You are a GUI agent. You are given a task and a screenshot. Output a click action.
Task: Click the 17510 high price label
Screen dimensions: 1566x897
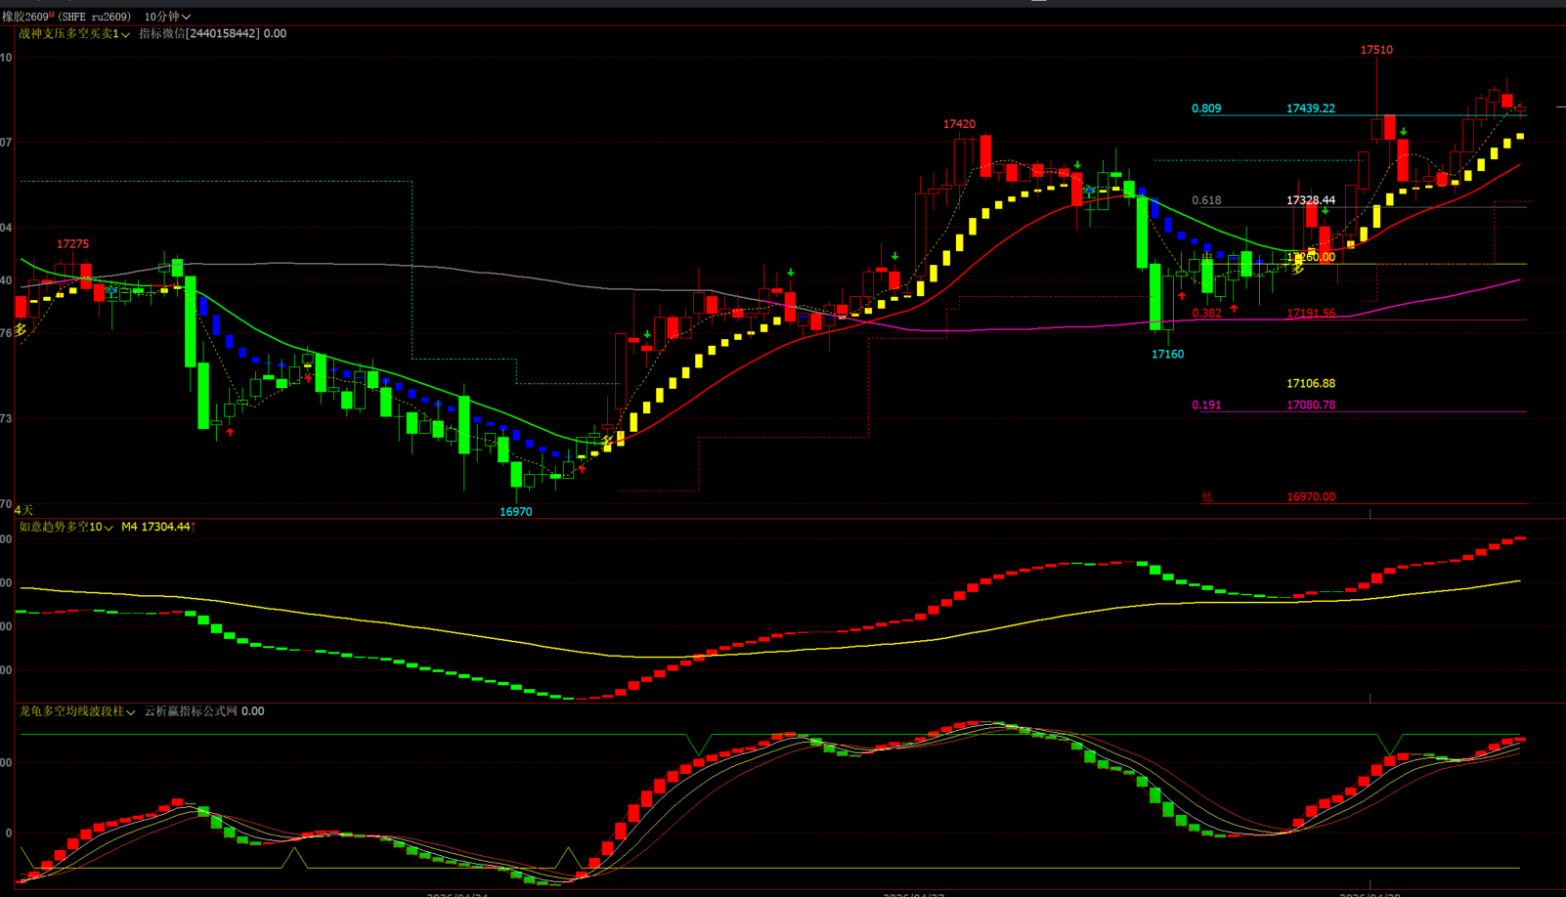(1376, 50)
